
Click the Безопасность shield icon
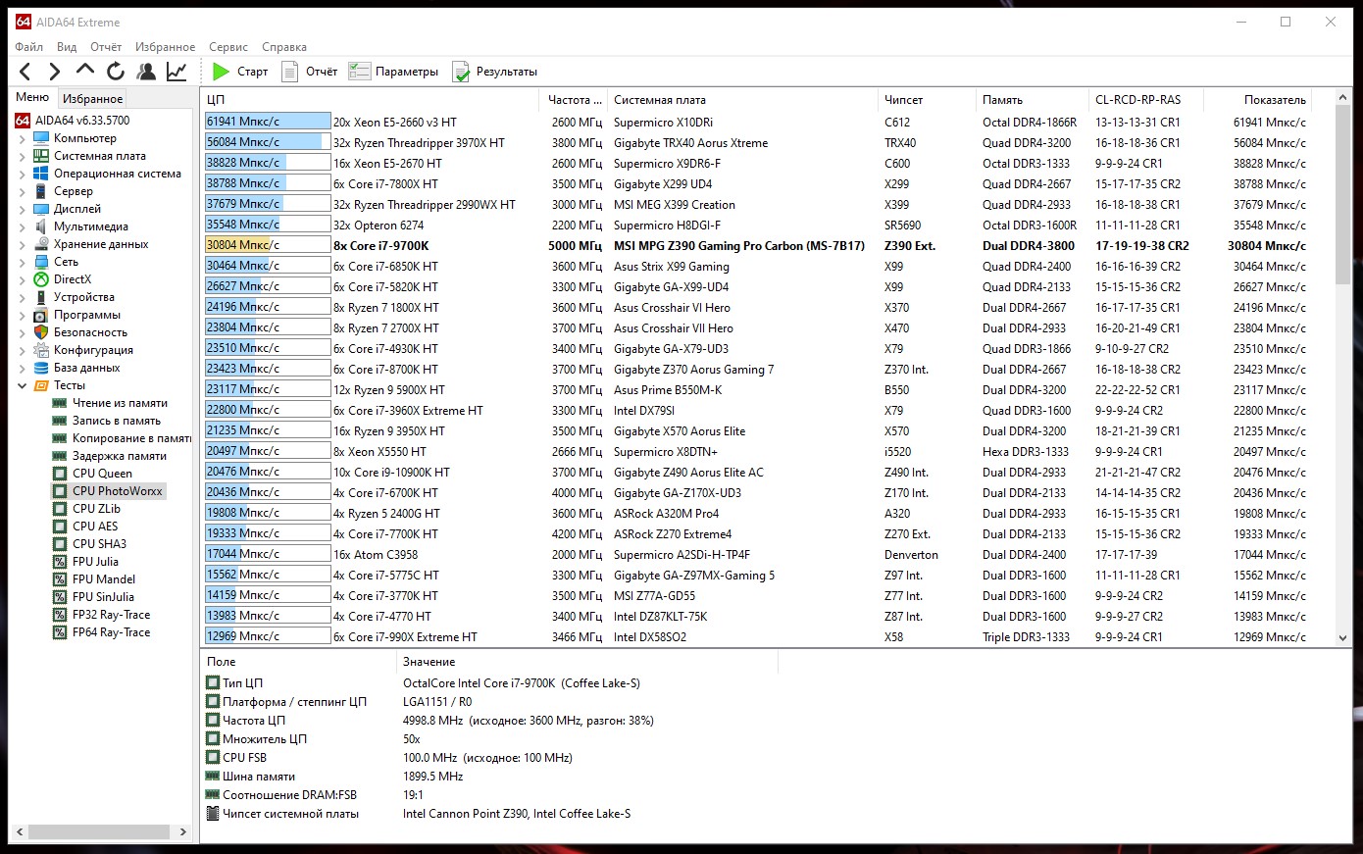(41, 332)
